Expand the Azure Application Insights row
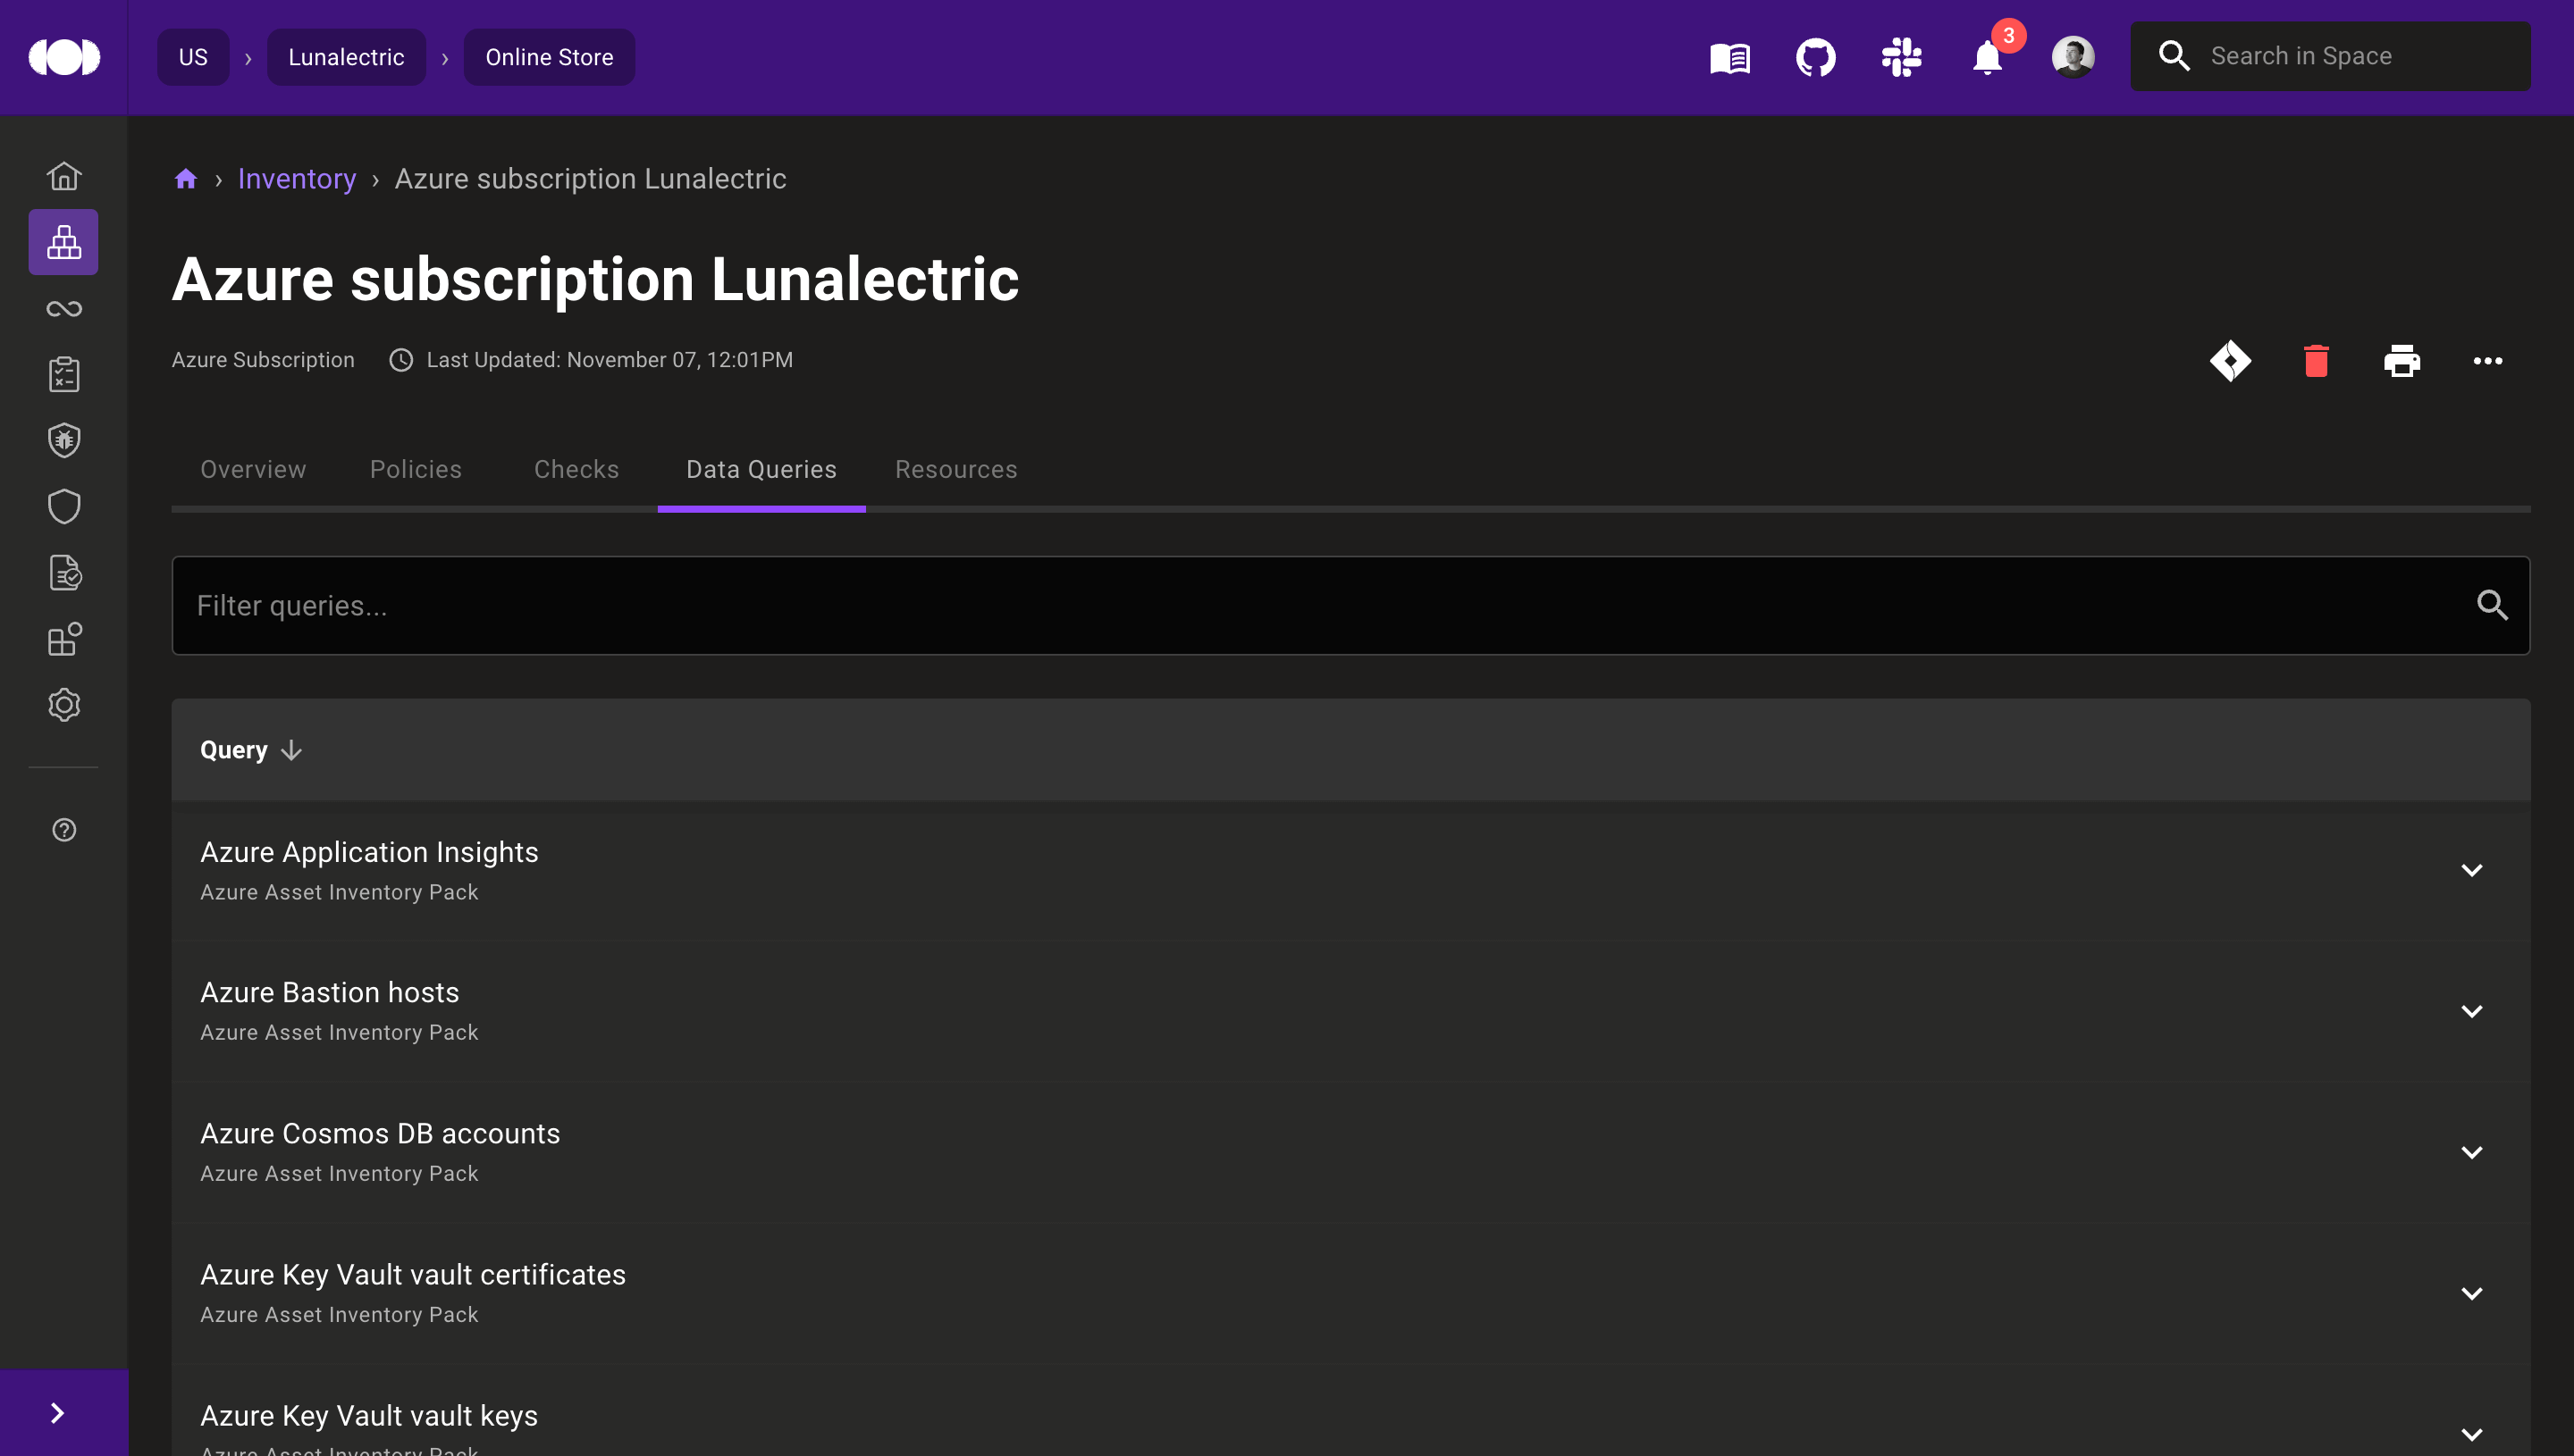 coord(2471,870)
